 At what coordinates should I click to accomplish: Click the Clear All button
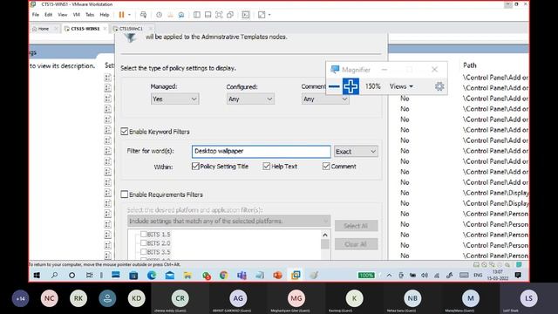pyautogui.click(x=356, y=244)
